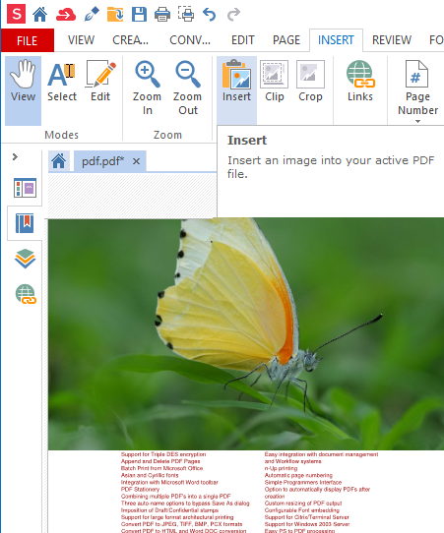
Task: Print the document with printer icon
Action: pos(162,15)
